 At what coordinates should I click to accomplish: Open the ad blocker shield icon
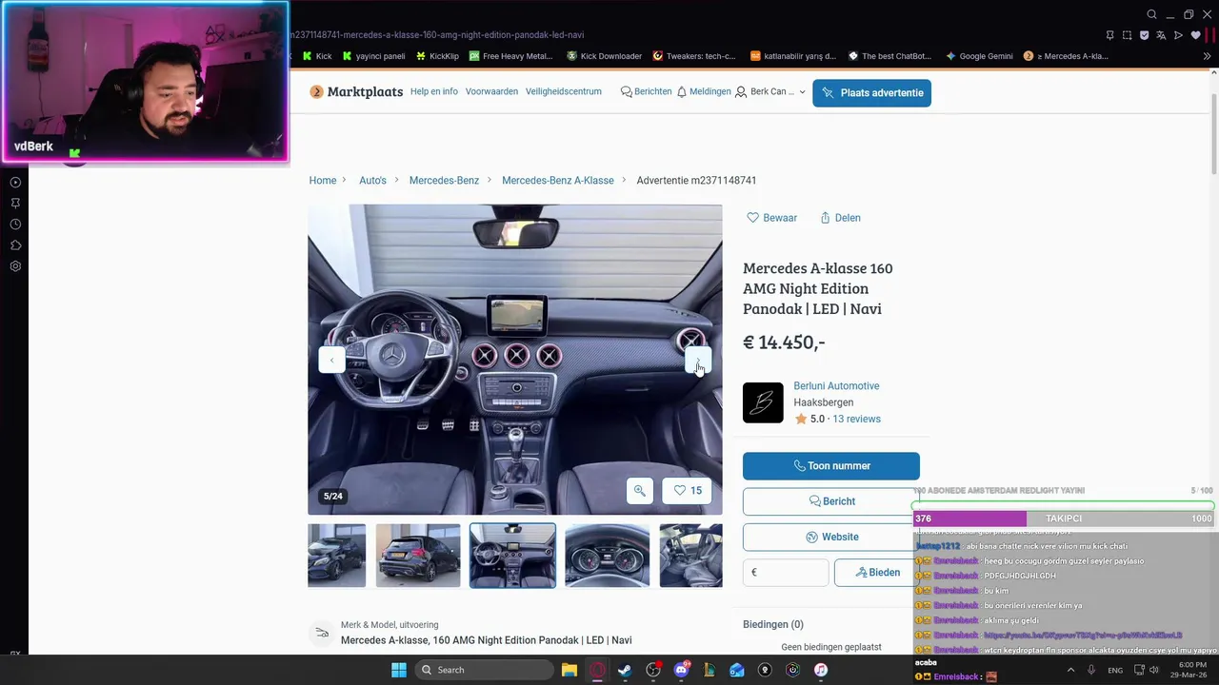[1144, 35]
